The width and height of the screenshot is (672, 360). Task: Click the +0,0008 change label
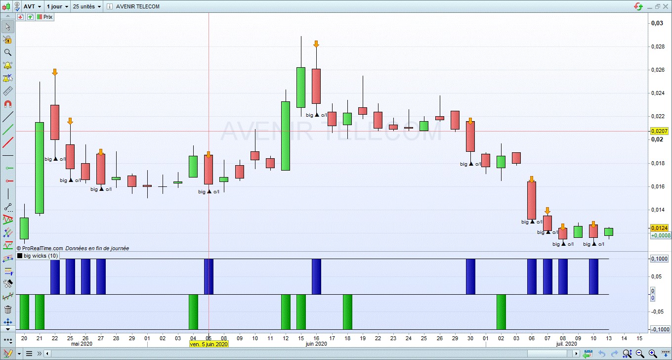(x=661, y=235)
